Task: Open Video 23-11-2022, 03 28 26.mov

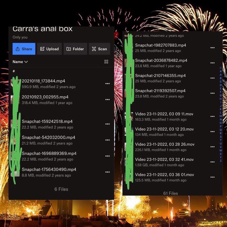Action: tap(170, 147)
